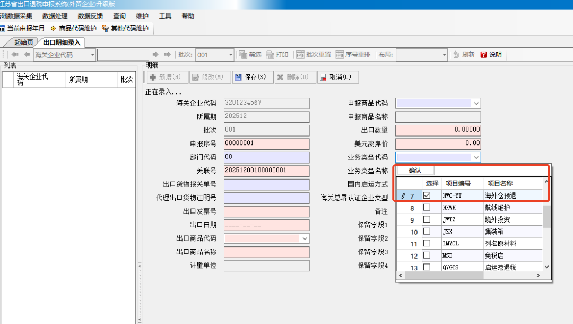Open the 数据处理 menu
573x324 pixels.
click(55, 16)
